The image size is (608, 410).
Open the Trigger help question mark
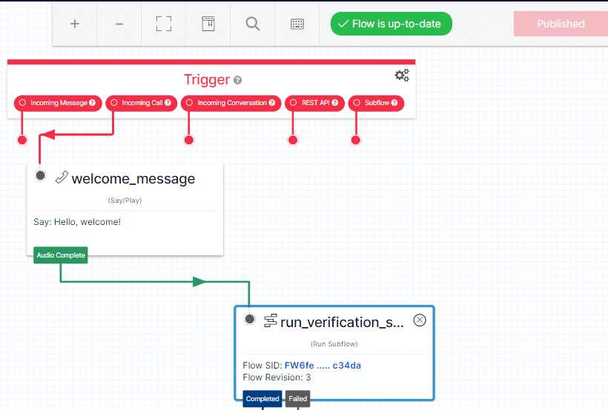tap(238, 80)
